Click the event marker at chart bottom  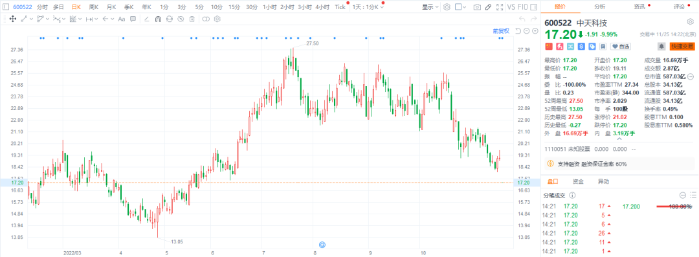[322, 245]
